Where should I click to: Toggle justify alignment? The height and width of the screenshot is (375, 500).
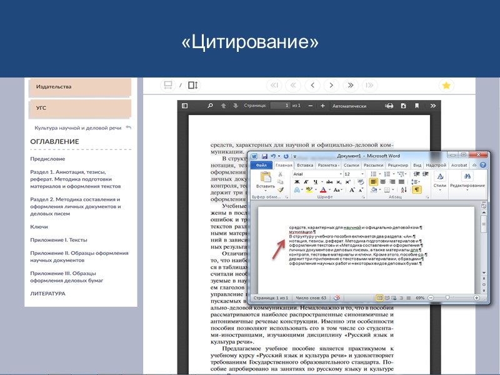[401, 182]
